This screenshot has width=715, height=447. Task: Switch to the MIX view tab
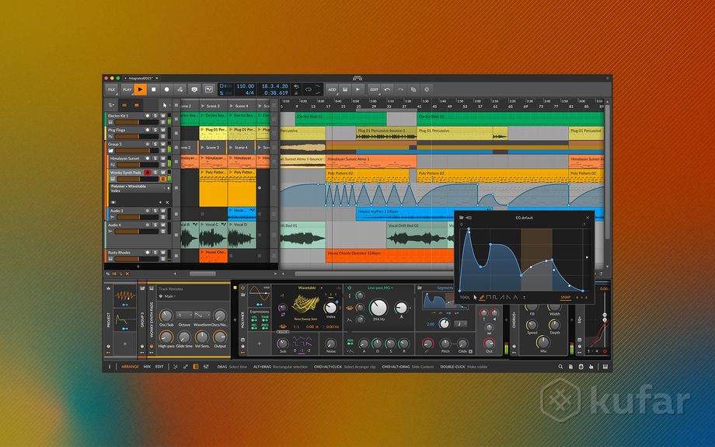147,367
